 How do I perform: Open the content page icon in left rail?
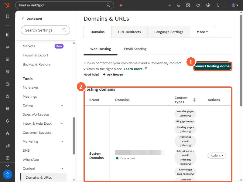tap(8, 59)
